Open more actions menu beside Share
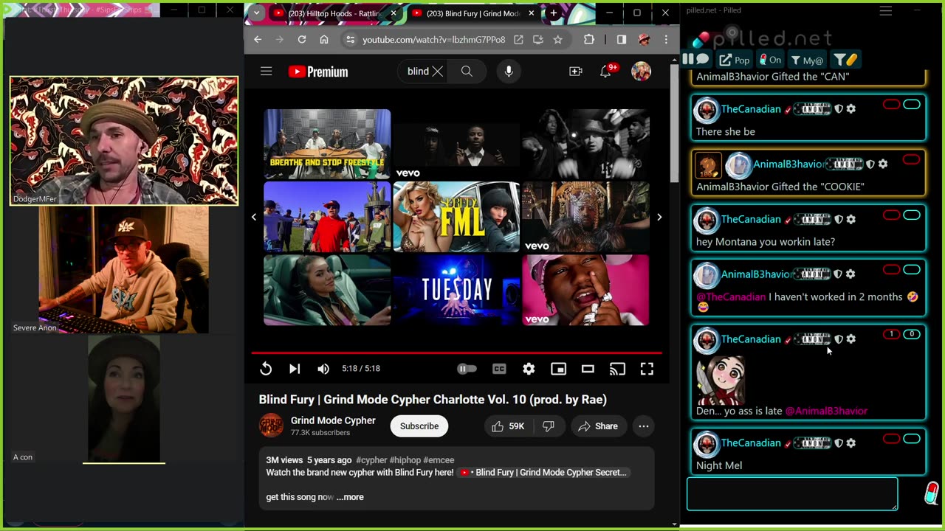 tap(644, 426)
